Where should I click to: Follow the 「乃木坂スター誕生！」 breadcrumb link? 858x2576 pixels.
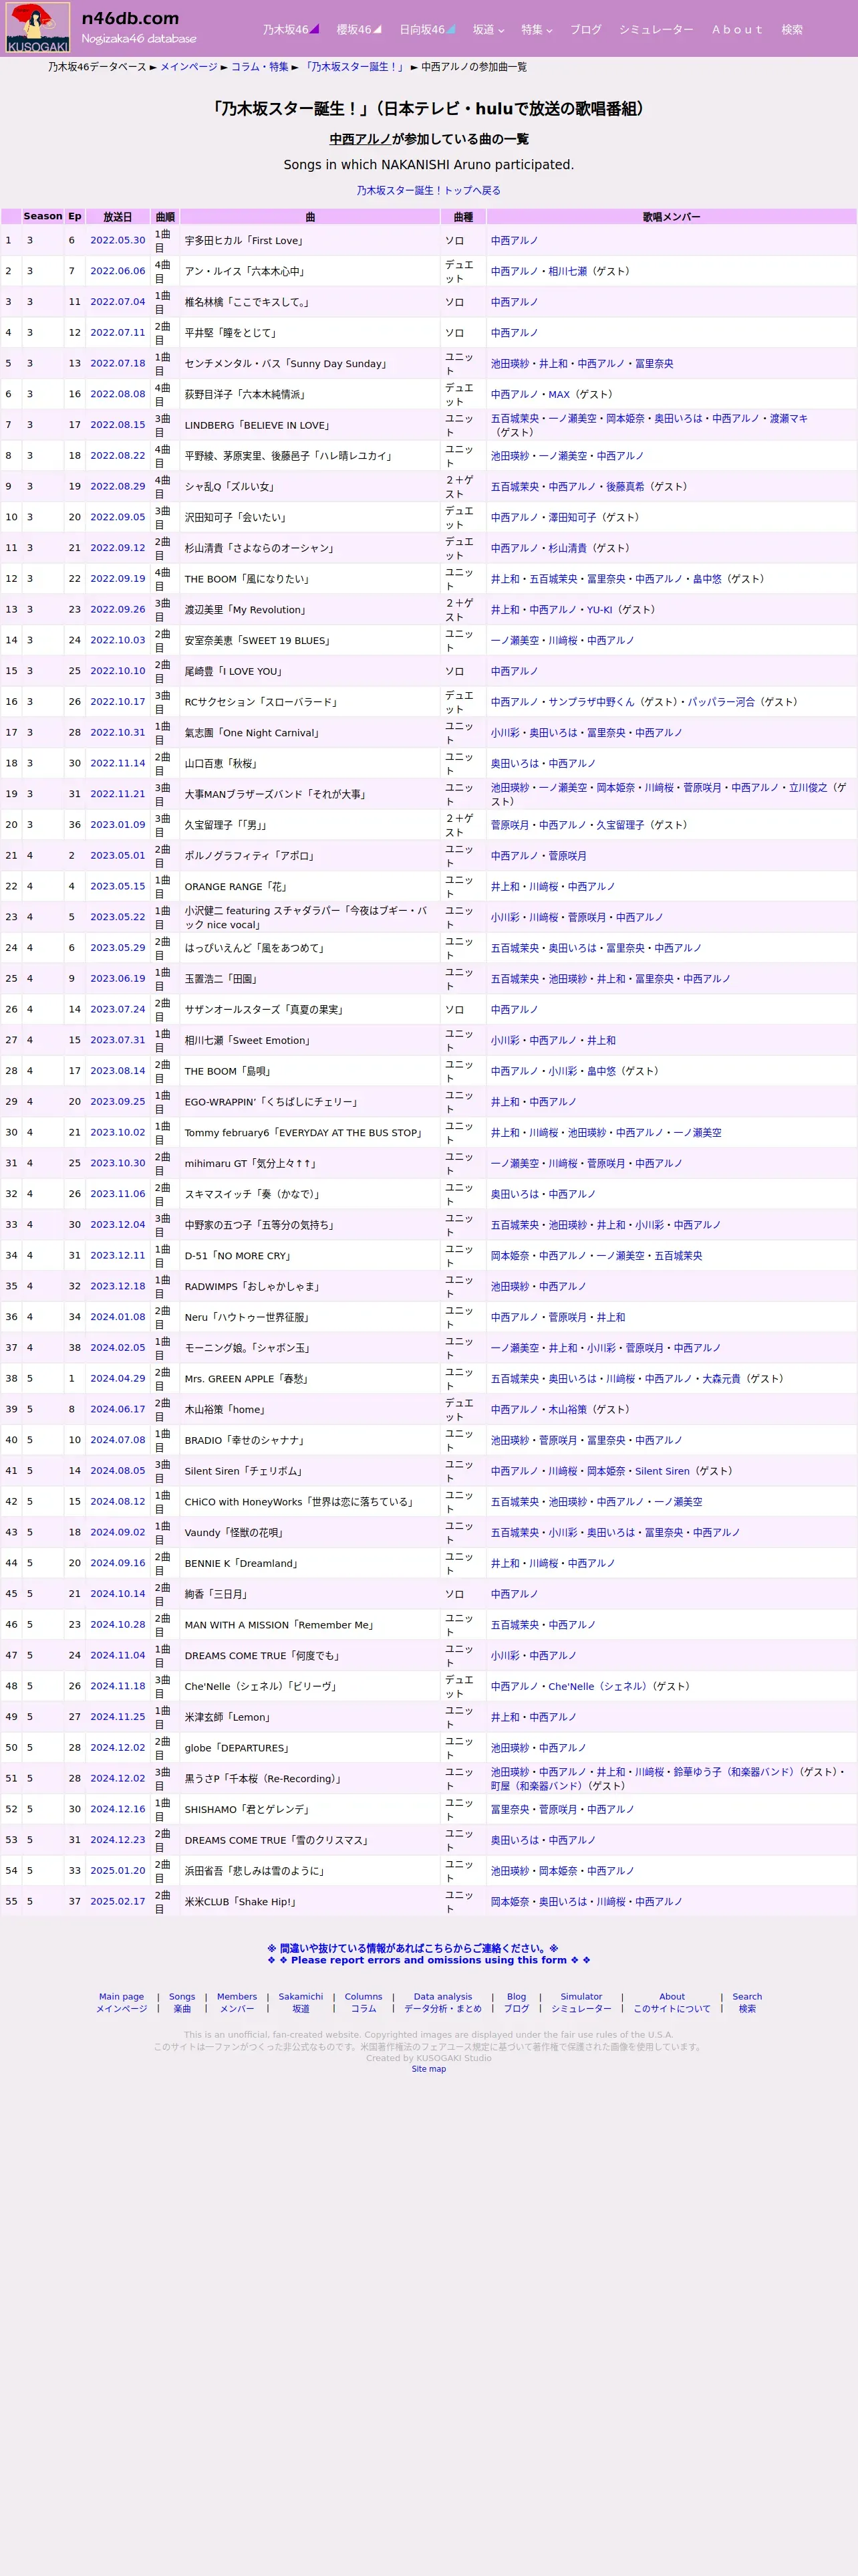(355, 67)
